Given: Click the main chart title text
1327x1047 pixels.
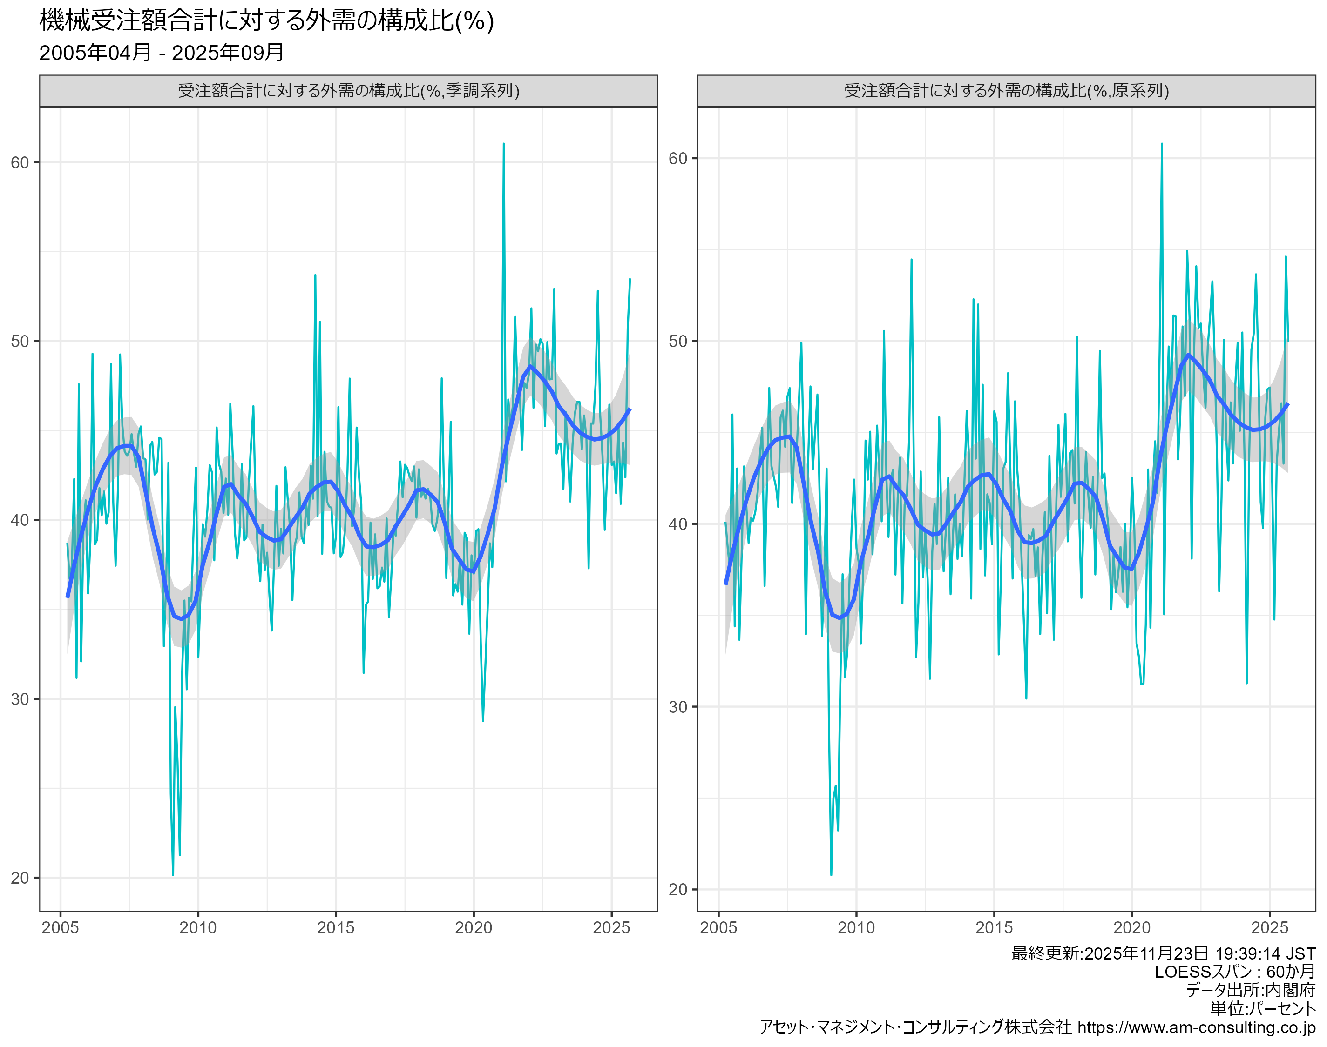Looking at the screenshot, I should [266, 21].
